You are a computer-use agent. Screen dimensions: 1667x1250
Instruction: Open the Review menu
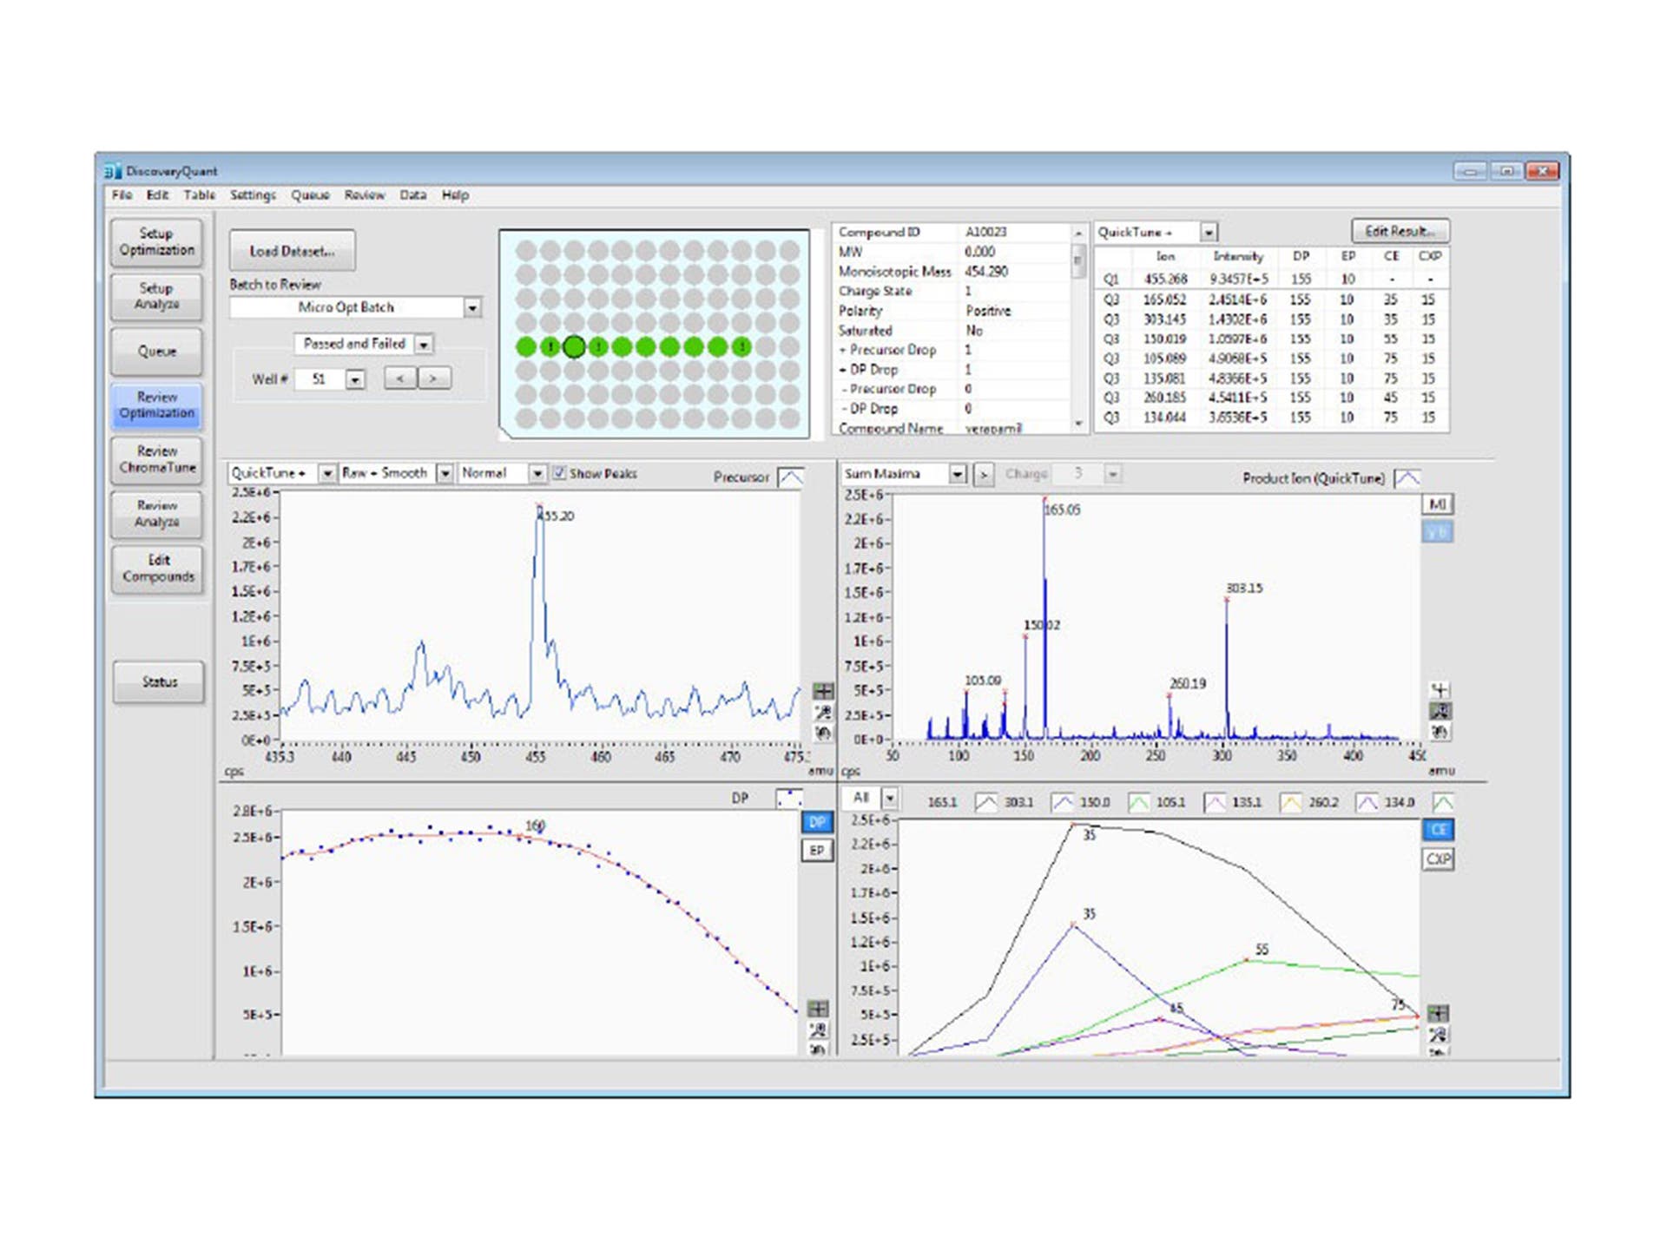point(364,194)
